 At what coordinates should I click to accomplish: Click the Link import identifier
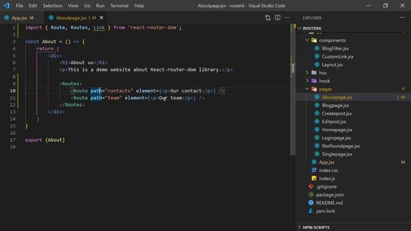click(99, 28)
